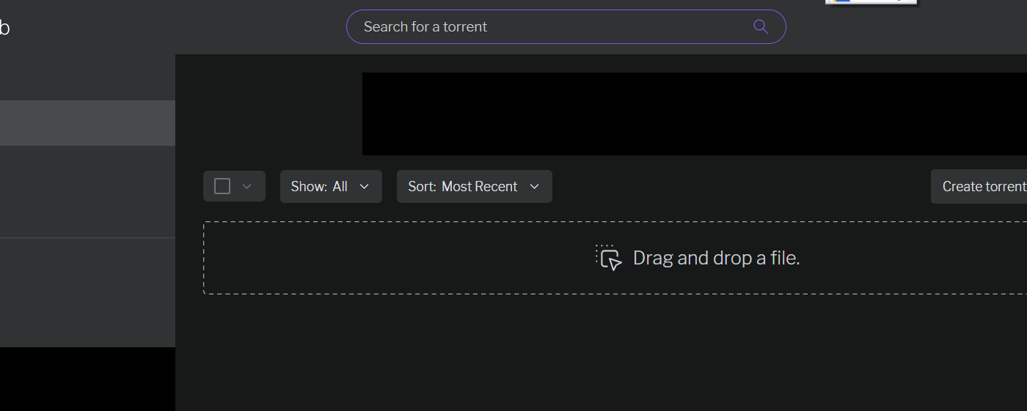Viewport: 1027px width, 411px height.
Task: Click the purple magnifying glass search icon
Action: pyautogui.click(x=761, y=27)
